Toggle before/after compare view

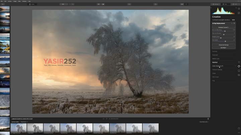(103, 4)
